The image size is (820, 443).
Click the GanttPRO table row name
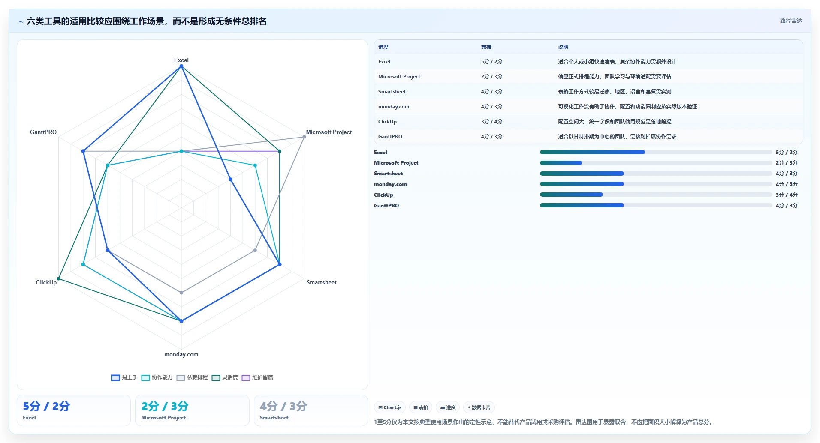[390, 137]
